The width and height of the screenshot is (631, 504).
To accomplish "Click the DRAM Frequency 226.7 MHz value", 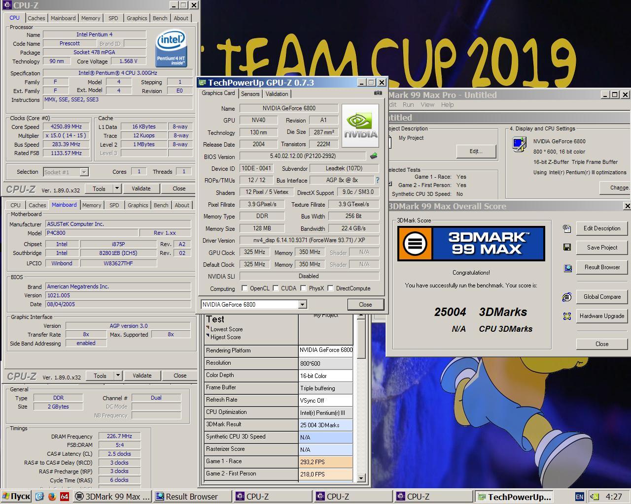I will pos(119,436).
